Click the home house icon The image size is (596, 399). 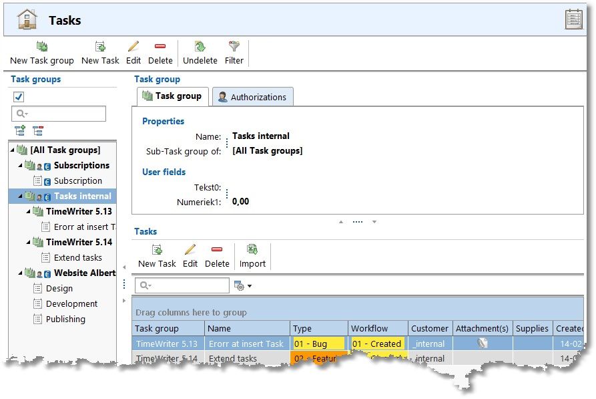pos(27,19)
